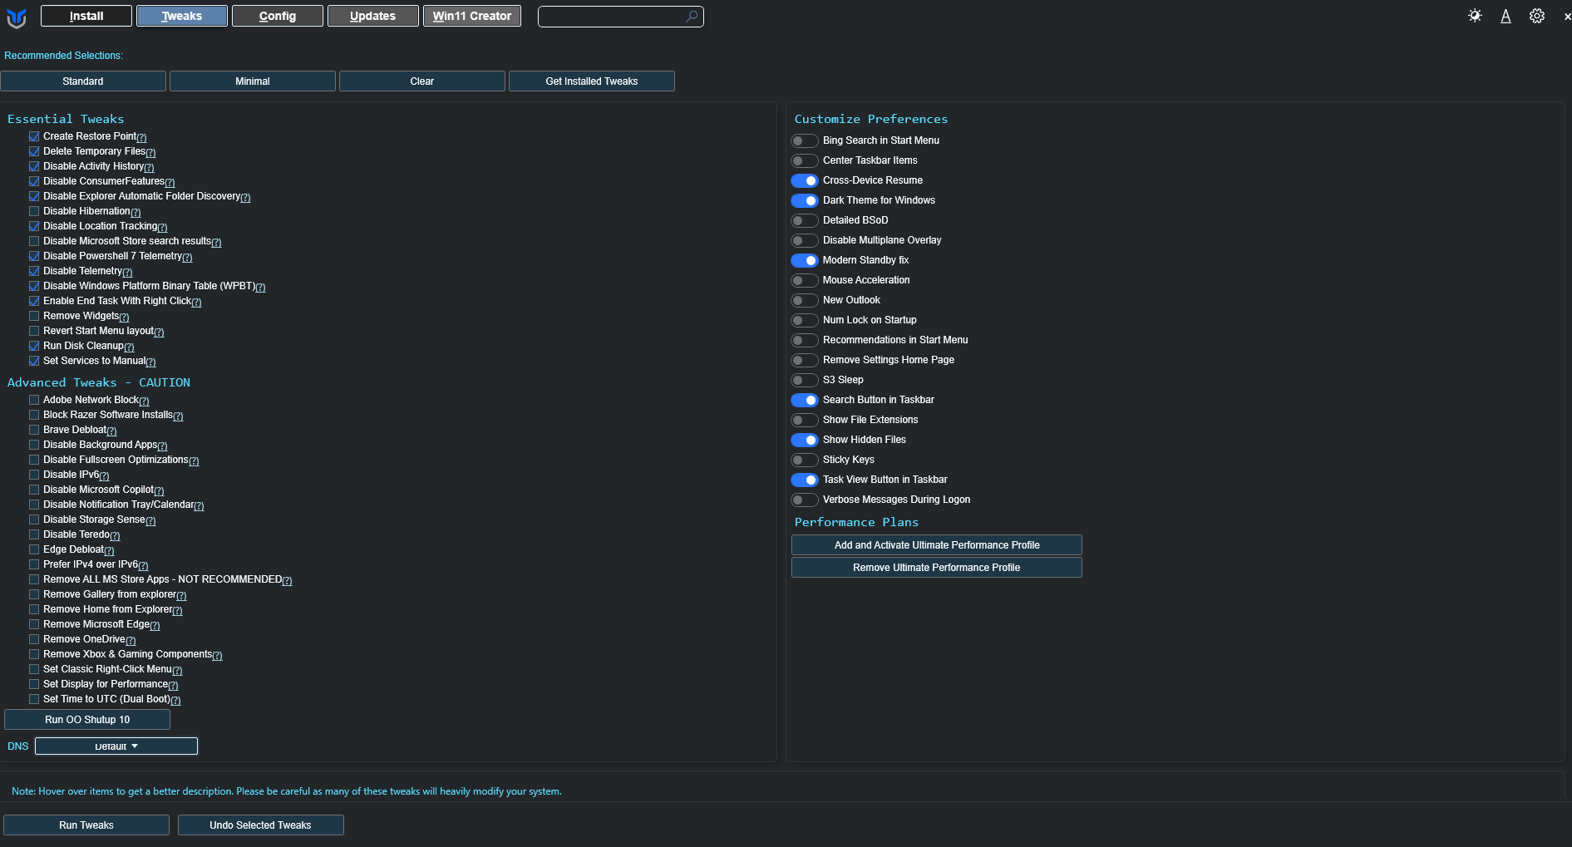The width and height of the screenshot is (1572, 847).
Task: Uncheck Delete Temporary Files checkbox
Action: pos(34,151)
